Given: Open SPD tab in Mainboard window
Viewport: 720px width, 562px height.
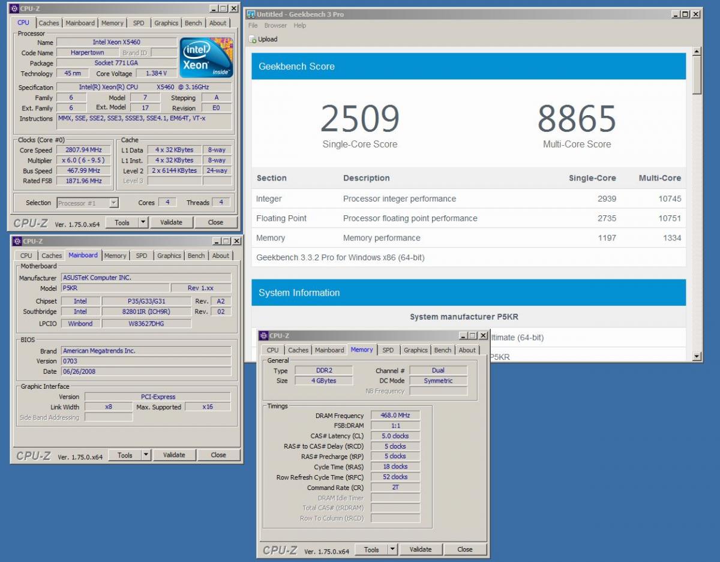Looking at the screenshot, I should [x=142, y=256].
